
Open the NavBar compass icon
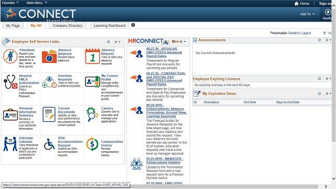[328, 13]
